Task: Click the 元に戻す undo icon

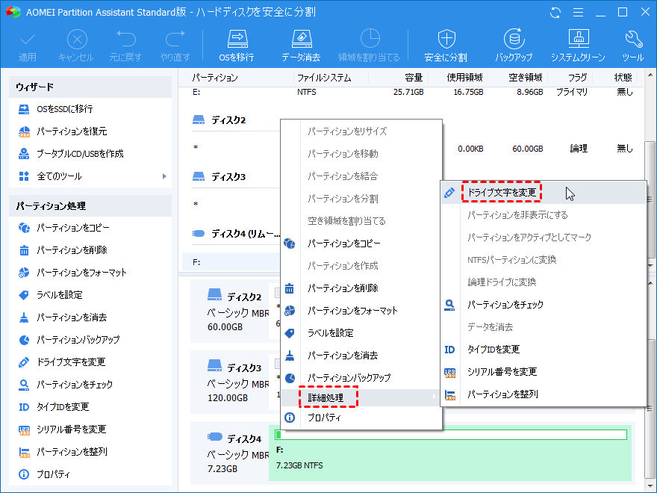Action: (x=125, y=46)
